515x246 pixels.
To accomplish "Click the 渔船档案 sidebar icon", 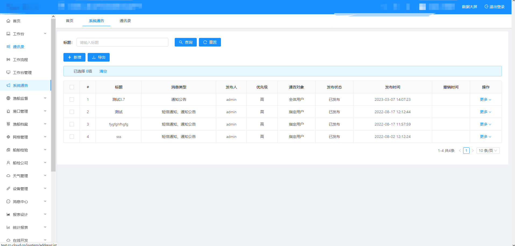I will pos(8,124).
